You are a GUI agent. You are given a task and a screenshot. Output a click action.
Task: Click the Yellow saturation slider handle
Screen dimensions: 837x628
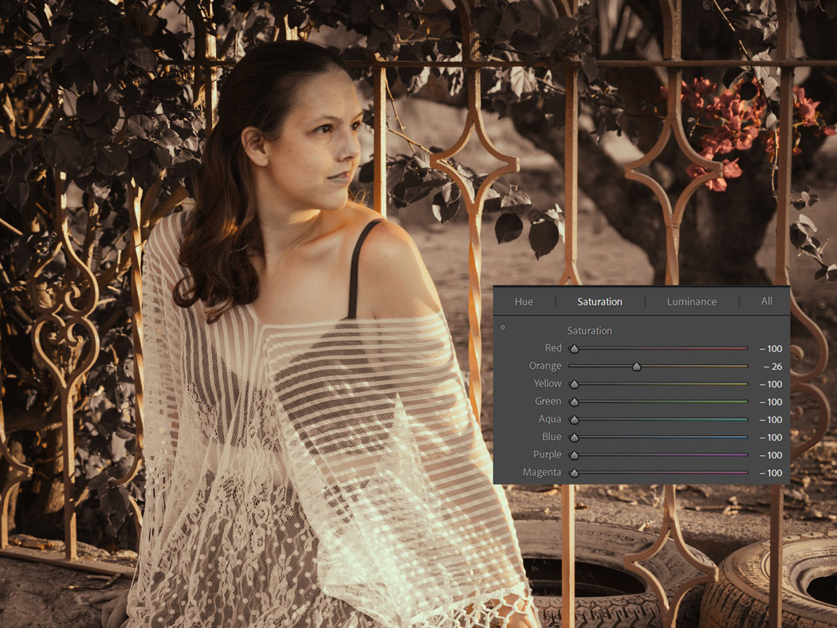(x=574, y=383)
